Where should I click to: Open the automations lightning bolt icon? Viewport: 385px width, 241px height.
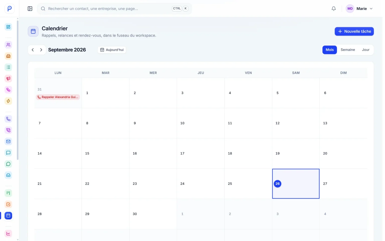click(x=8, y=101)
